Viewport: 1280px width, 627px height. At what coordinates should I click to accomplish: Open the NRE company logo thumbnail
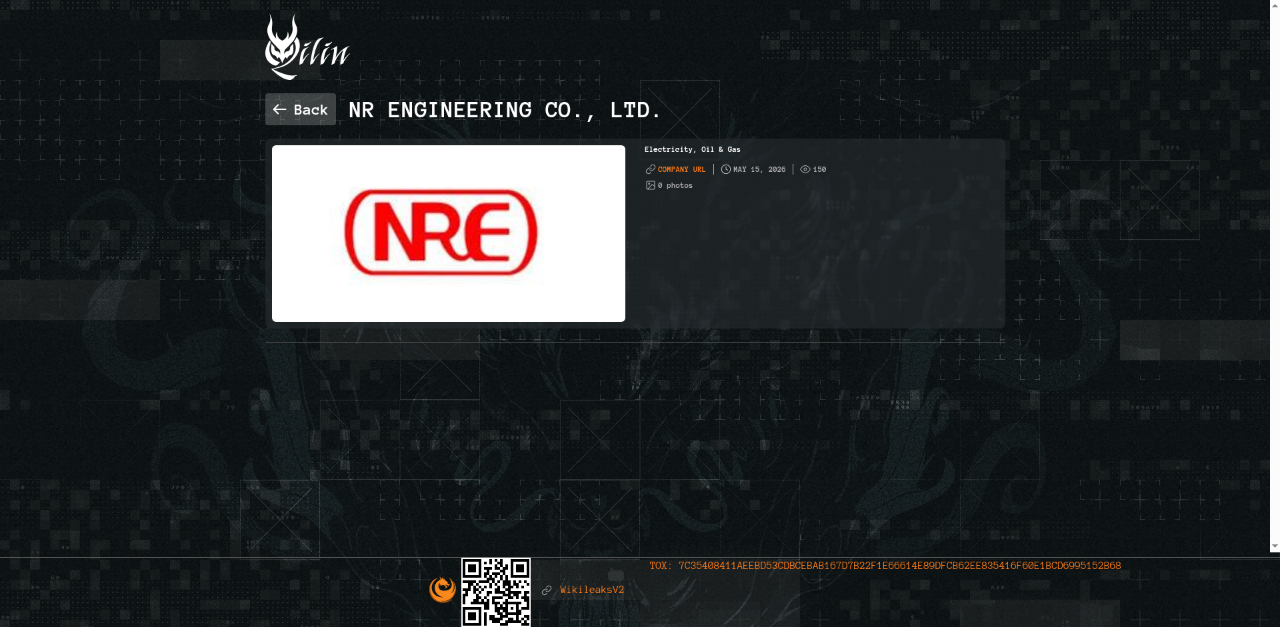pos(449,233)
